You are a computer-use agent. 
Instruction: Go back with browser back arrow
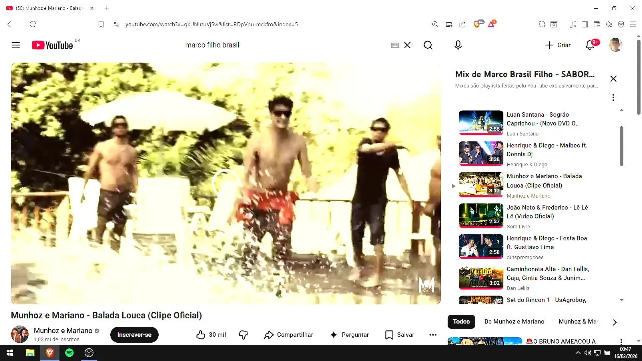9,24
